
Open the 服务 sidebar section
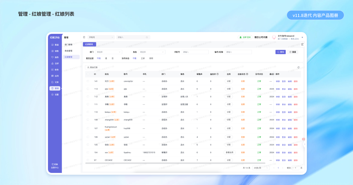click(x=55, y=57)
